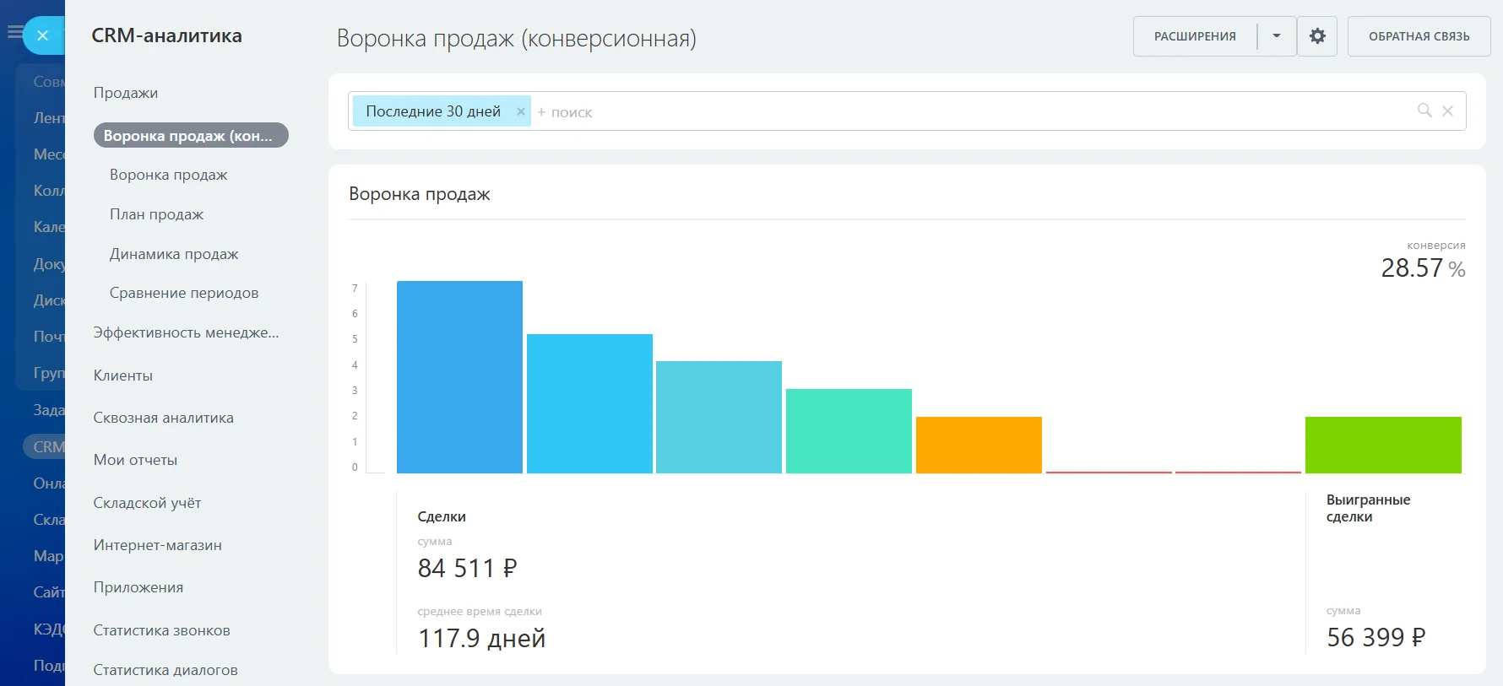Click the third teal-blue funnel bar
The height and width of the screenshot is (686, 1503).
tap(719, 417)
